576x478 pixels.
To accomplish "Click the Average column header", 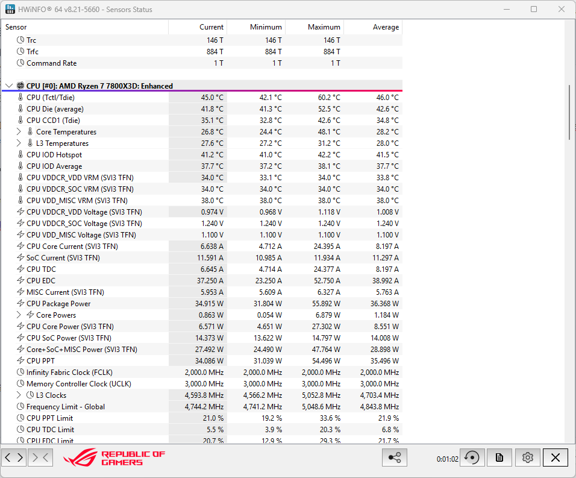I will point(373,27).
